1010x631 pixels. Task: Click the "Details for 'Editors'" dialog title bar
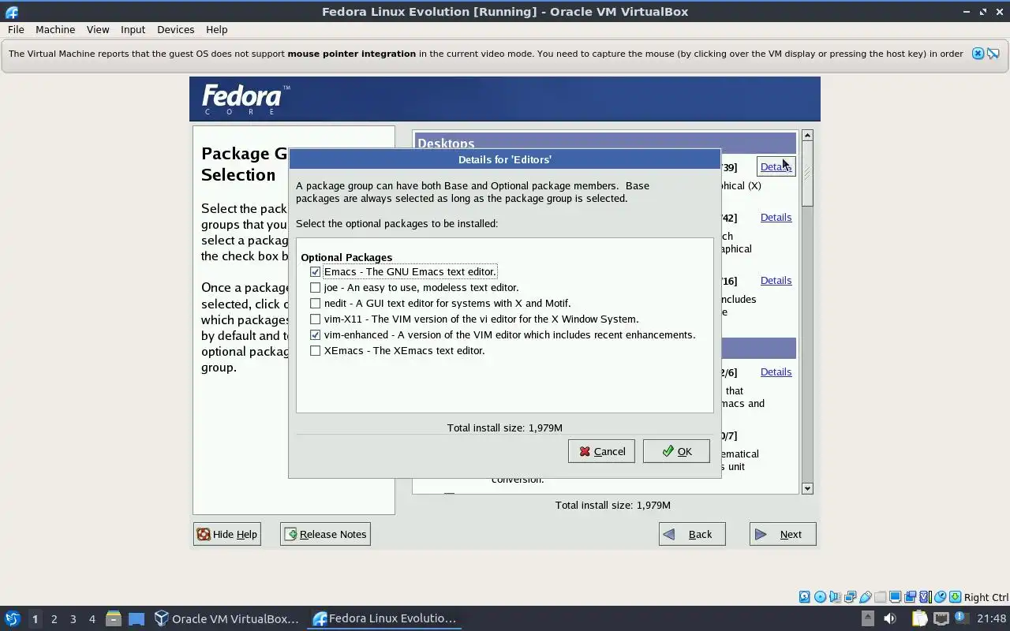(505, 159)
